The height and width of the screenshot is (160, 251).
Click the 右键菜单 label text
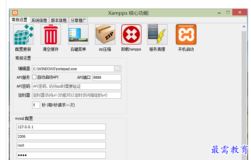click(x=78, y=49)
